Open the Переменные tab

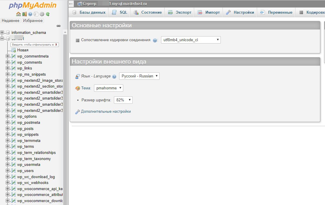[x=276, y=12]
